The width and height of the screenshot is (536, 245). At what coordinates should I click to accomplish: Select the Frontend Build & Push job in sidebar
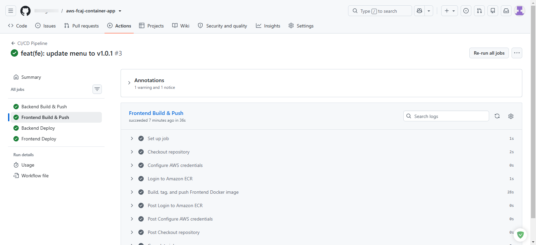pyautogui.click(x=56, y=117)
